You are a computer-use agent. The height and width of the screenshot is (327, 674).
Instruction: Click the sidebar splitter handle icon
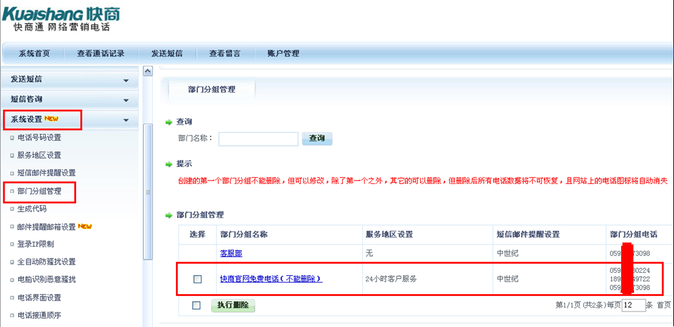click(x=148, y=192)
